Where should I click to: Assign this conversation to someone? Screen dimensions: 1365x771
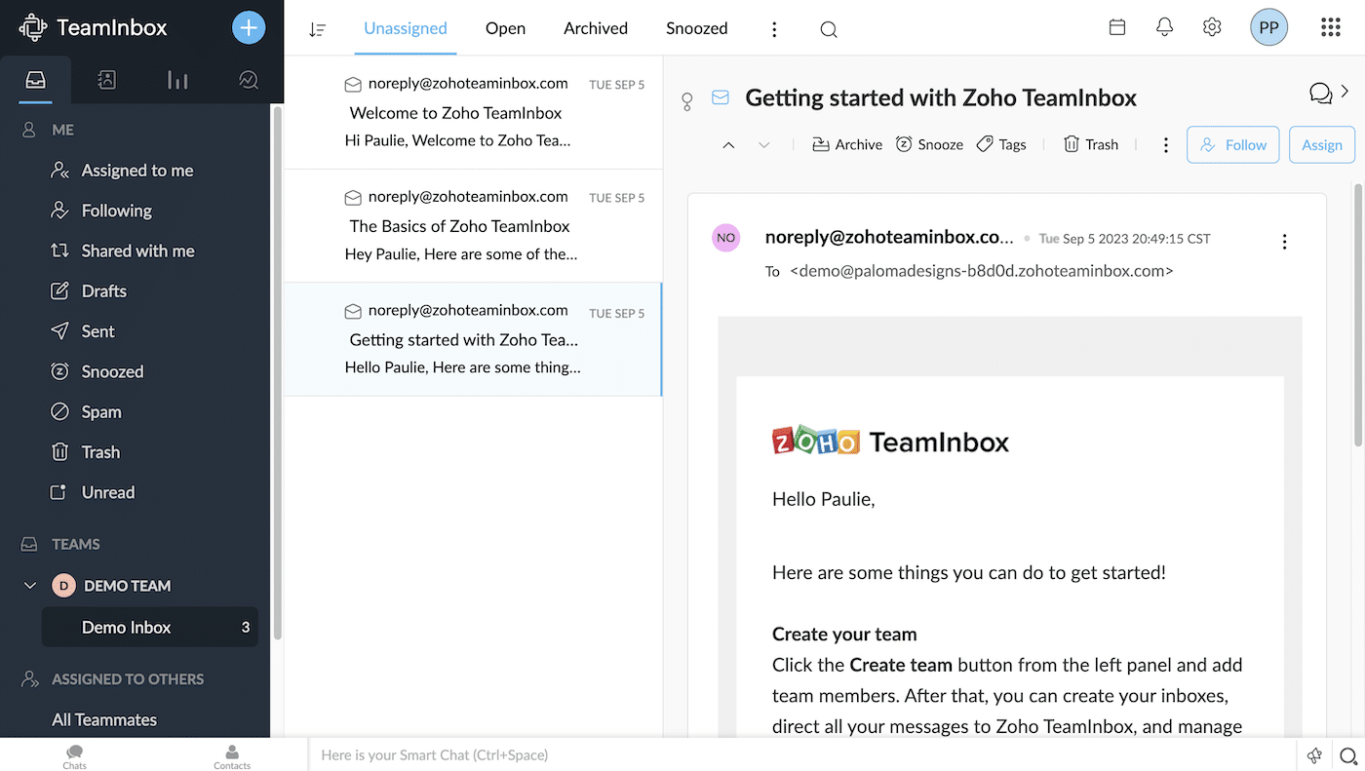(x=1321, y=143)
